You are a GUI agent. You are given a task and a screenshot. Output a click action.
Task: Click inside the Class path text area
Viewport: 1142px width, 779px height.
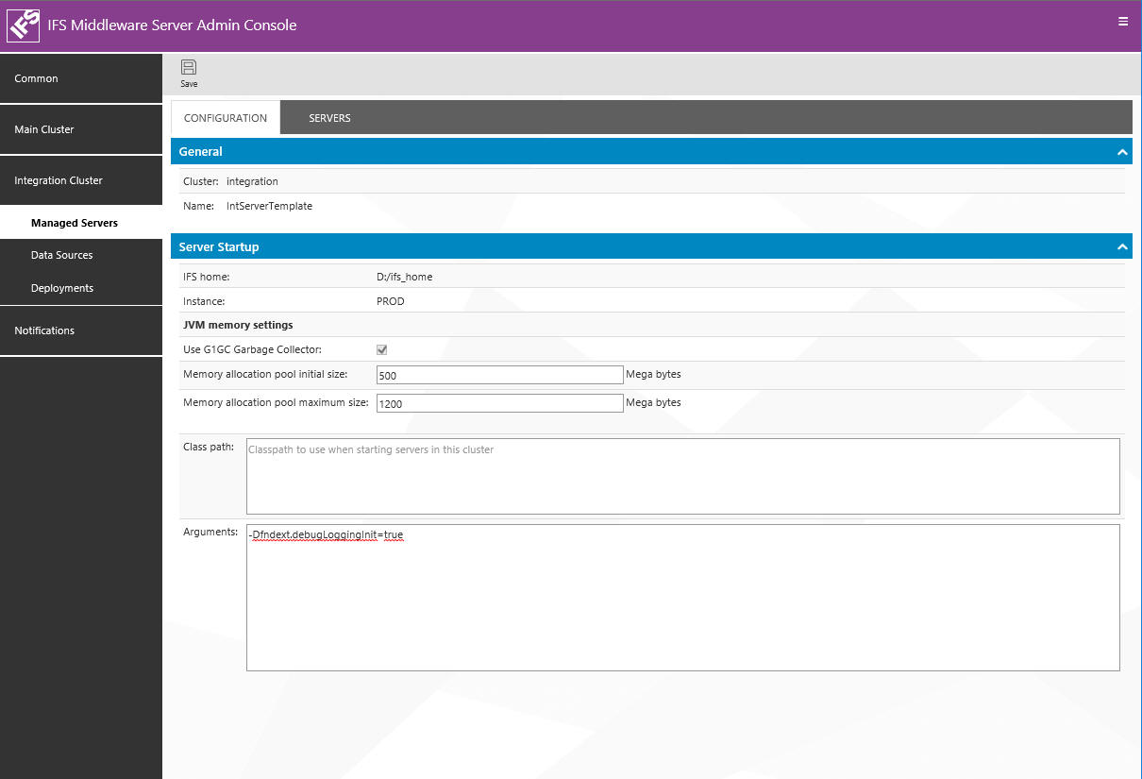(x=682, y=476)
